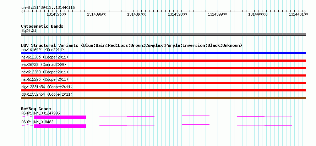Click the NM_001247996 intron line
Viewport: 316px width, 146px height.
click(196, 116)
